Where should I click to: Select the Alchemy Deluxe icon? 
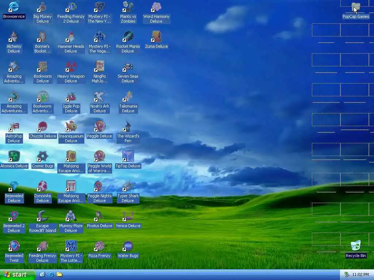tap(14, 42)
